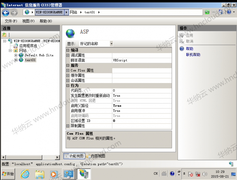Click the blue Help icon in Actions pane
The height and width of the screenshot is (180, 237).
[181, 49]
